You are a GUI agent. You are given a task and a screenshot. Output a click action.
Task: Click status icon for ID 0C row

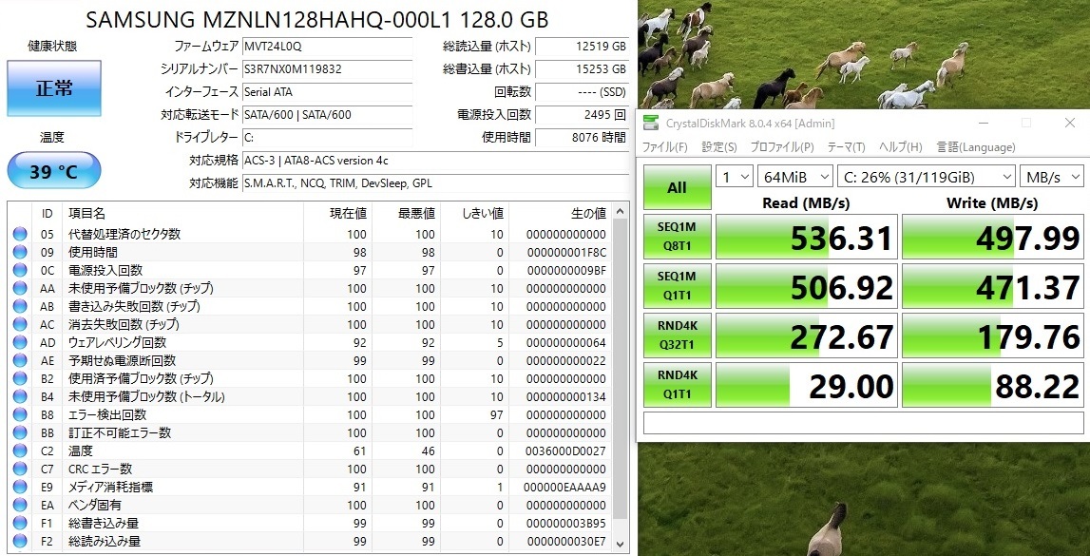pos(19,270)
